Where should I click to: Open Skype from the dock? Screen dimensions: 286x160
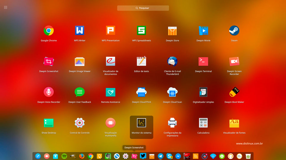[169, 156]
